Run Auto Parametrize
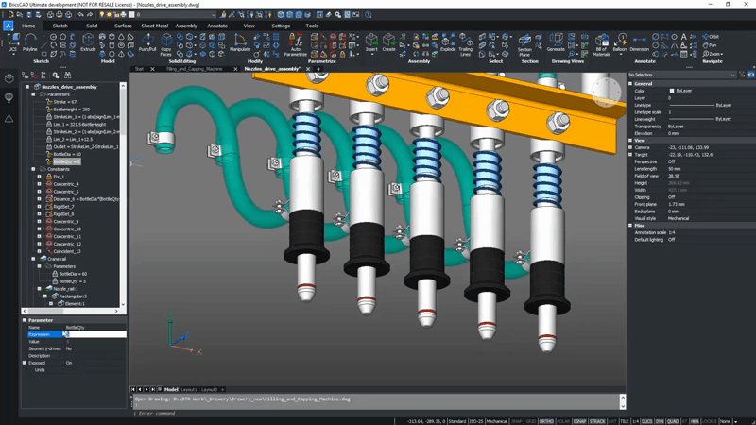The height and width of the screenshot is (425, 756). [x=295, y=44]
